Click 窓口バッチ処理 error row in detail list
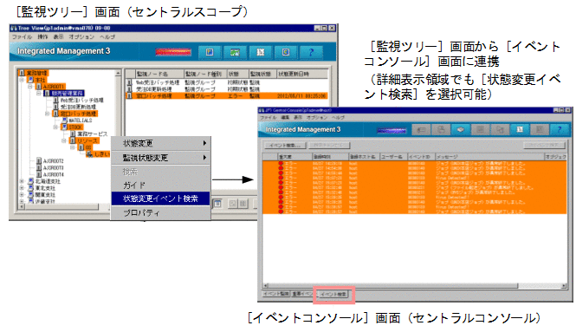The width and height of the screenshot is (576, 332). click(227, 96)
